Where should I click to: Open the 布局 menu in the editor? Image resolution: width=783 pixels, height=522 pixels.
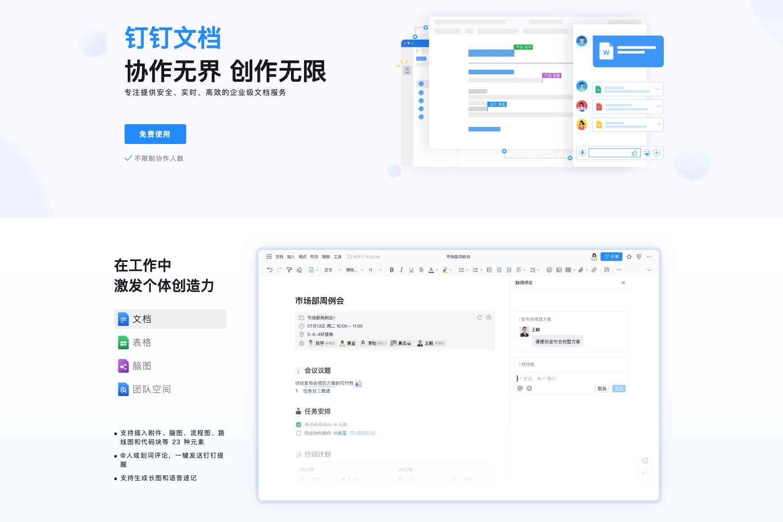tap(314, 256)
